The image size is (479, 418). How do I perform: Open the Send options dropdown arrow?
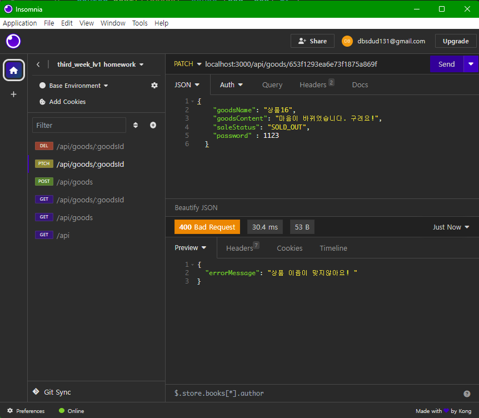coord(471,64)
